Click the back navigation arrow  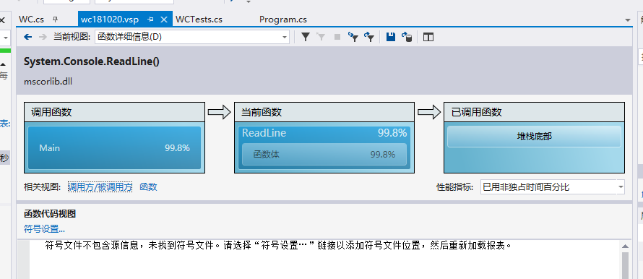(x=28, y=37)
